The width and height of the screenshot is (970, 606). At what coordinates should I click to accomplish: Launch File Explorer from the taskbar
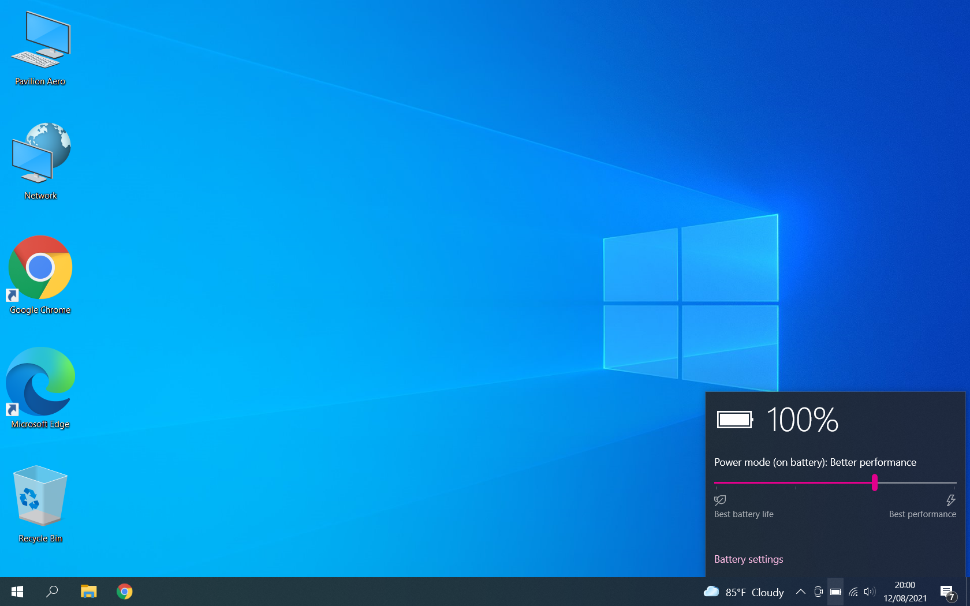[88, 592]
